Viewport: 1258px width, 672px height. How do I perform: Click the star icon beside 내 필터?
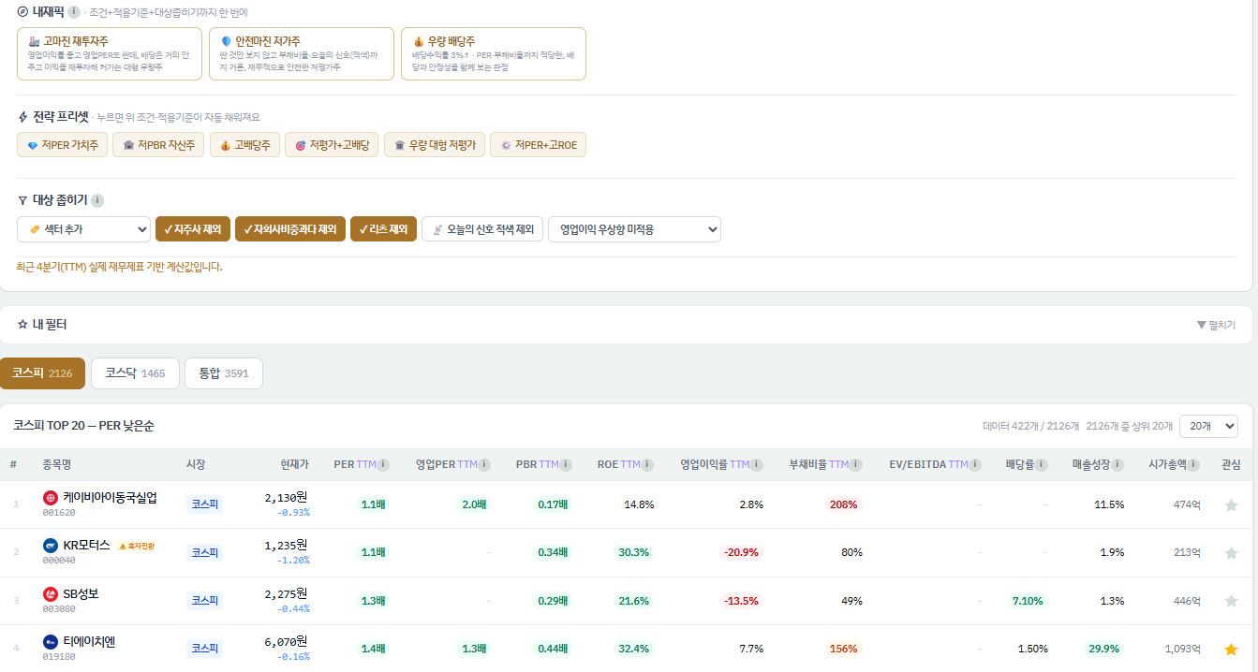click(x=23, y=324)
